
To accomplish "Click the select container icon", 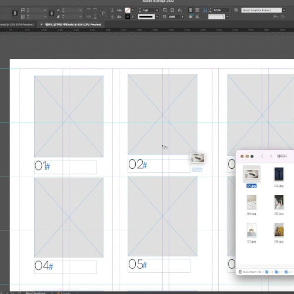I will pyautogui.click(x=112, y=10).
